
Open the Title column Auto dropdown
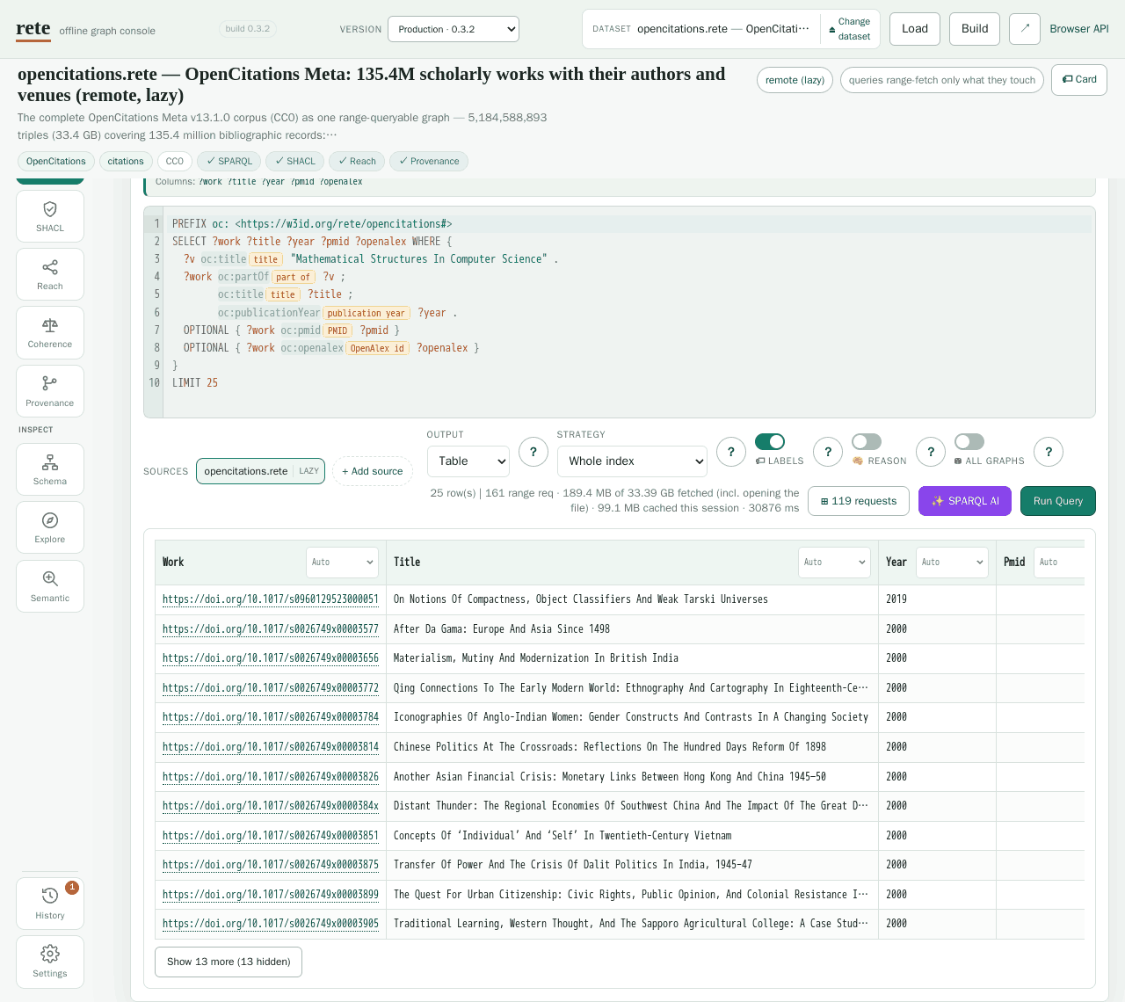coord(834,562)
